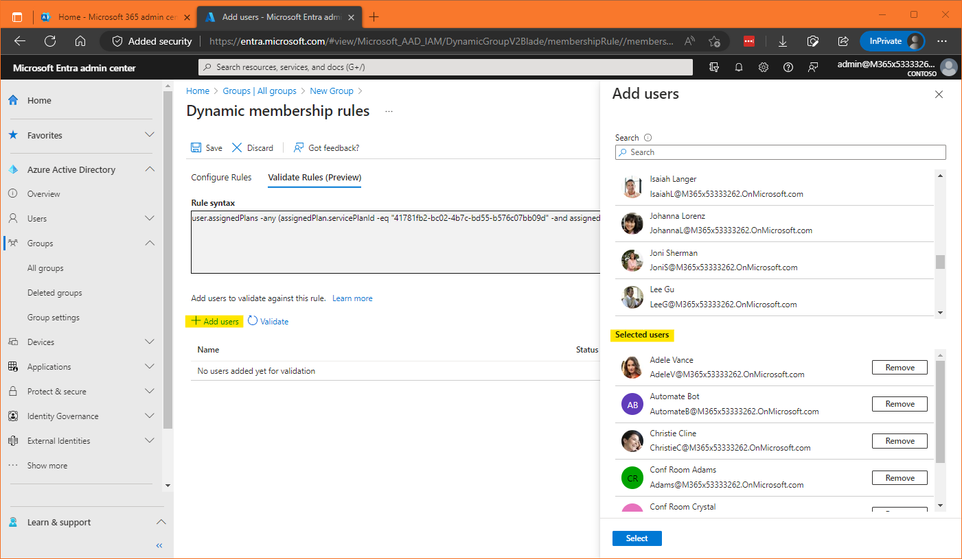The height and width of the screenshot is (559, 962).
Task: Select Validate Rules (Preview) tab
Action: click(314, 178)
